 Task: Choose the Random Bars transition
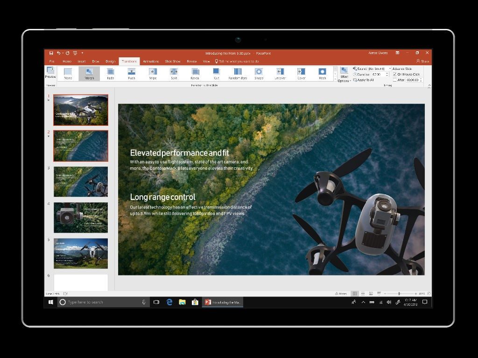click(x=238, y=74)
